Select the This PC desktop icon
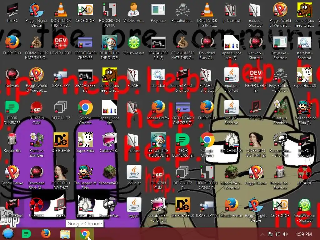The width and height of the screenshot is (320, 240). click(x=12, y=12)
